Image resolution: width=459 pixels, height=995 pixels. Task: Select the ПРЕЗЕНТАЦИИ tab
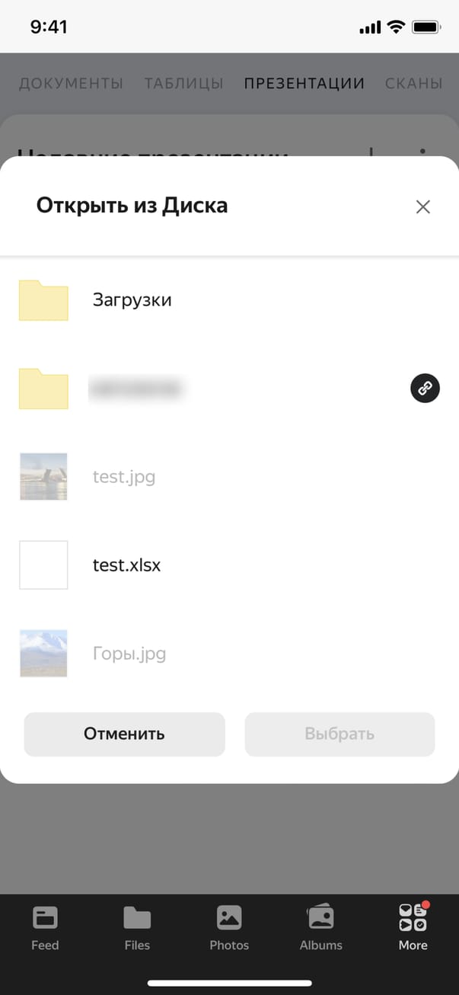[304, 83]
